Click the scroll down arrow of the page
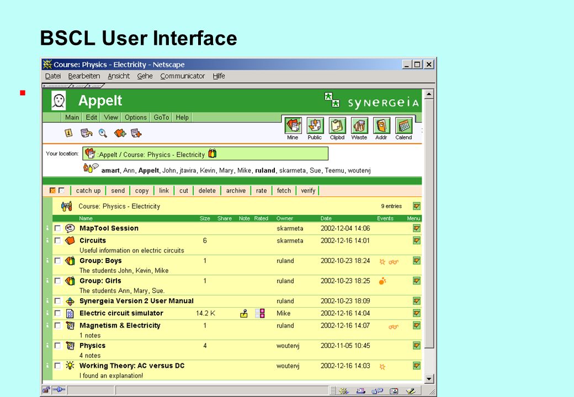Viewport: 574px width, 397px height. point(429,379)
